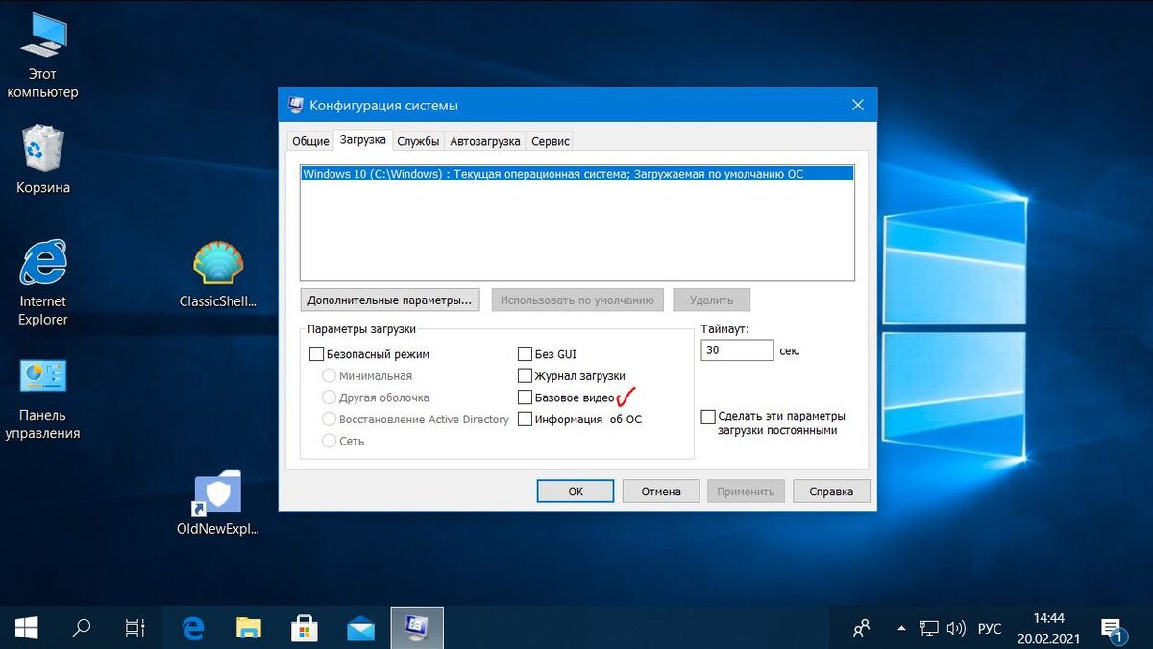Open Task View in the taskbar
The height and width of the screenshot is (649, 1153).
(135, 628)
